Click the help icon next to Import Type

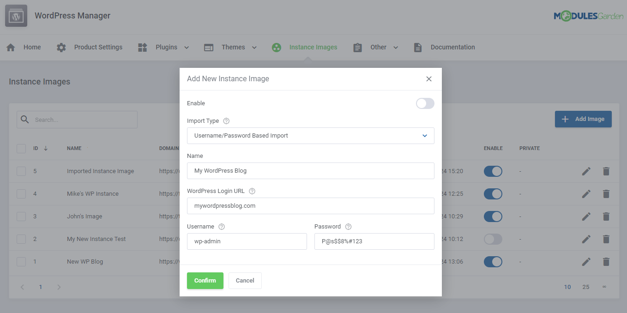pos(226,120)
